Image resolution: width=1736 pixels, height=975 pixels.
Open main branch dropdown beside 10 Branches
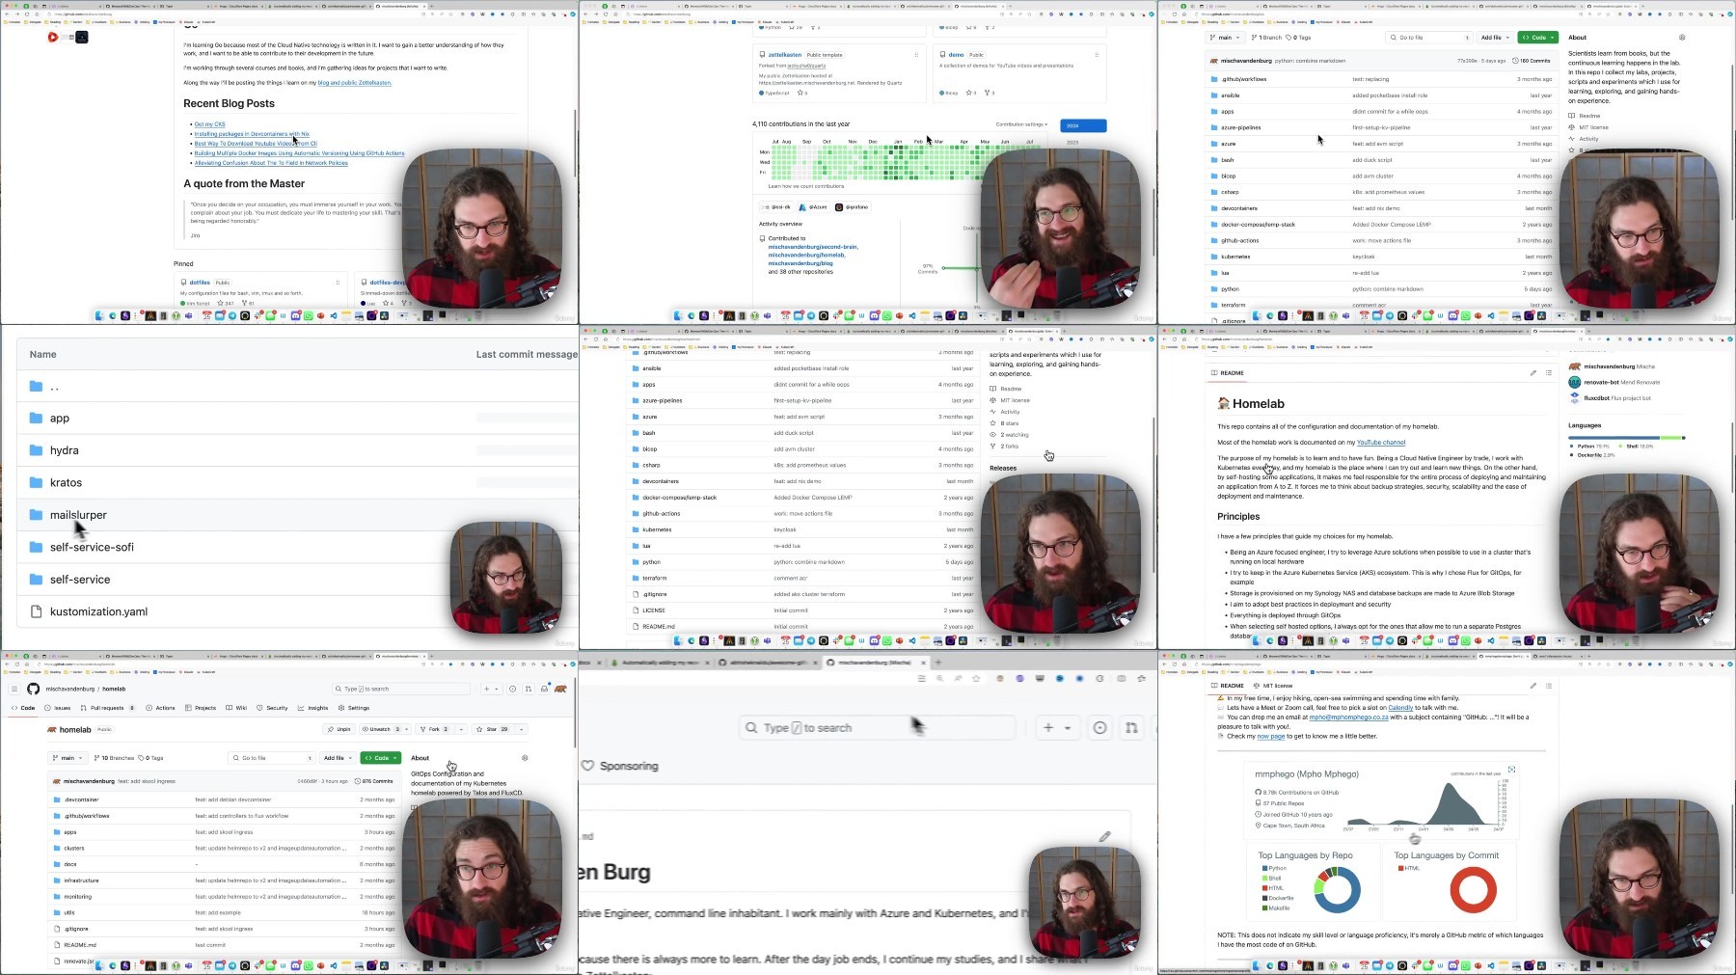pyautogui.click(x=68, y=758)
